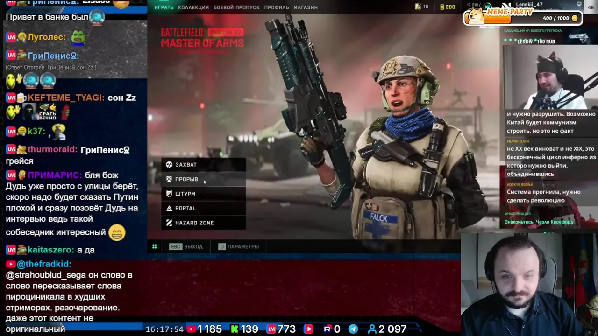Click the ESC key hint icon

pyautogui.click(x=175, y=246)
